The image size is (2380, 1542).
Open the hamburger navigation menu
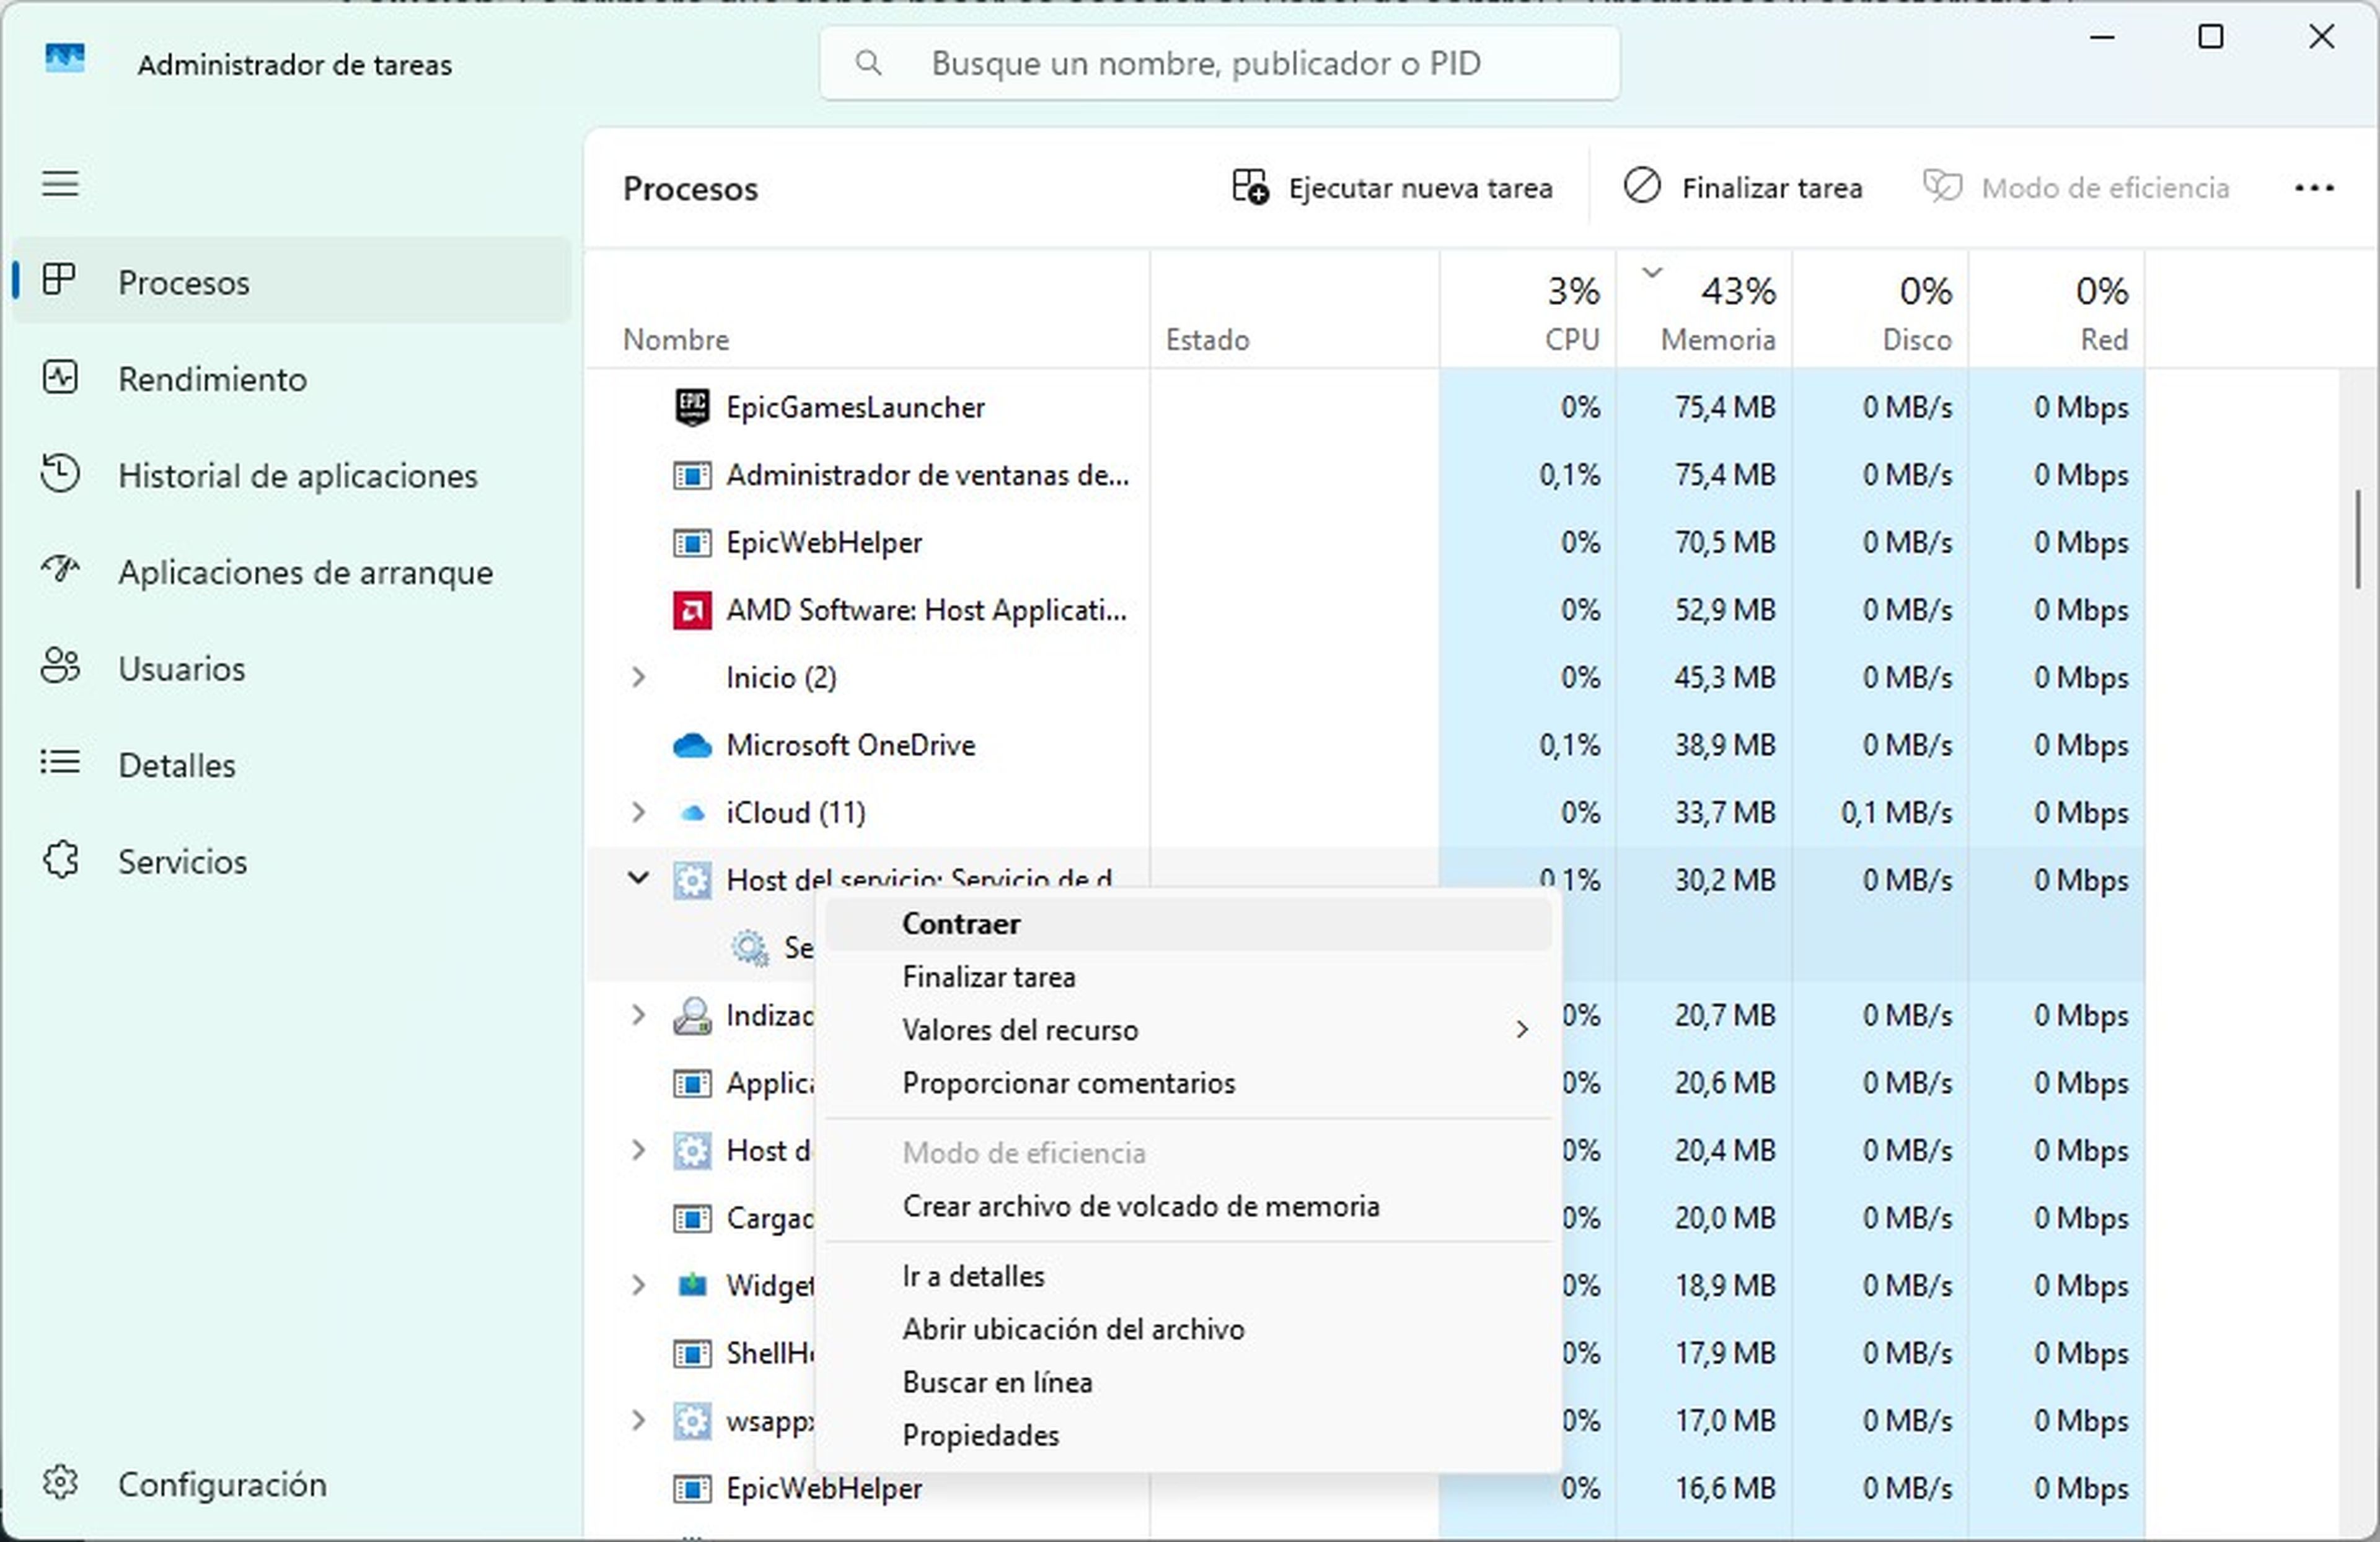coord(60,184)
